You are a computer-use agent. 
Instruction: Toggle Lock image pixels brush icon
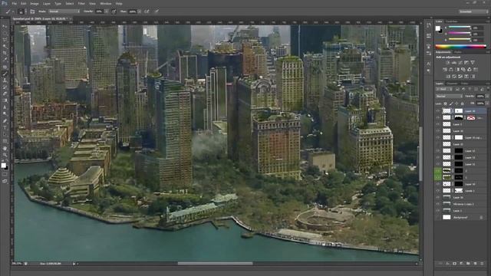[x=451, y=103]
